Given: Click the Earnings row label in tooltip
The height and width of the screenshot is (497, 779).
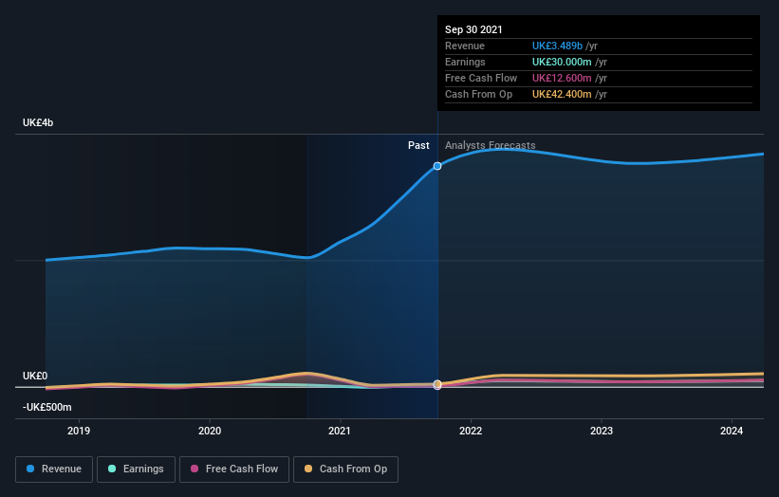Looking at the screenshot, I should tap(465, 62).
